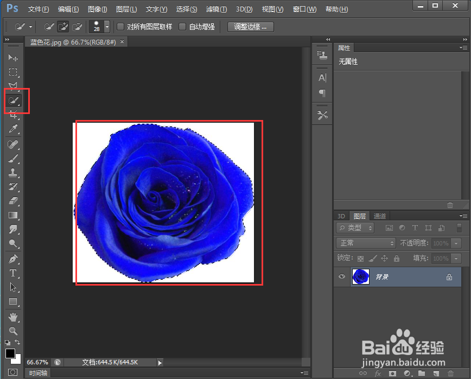Viewport: 471px width, 379px height.
Task: Select the Gradient tool
Action: tap(13, 215)
